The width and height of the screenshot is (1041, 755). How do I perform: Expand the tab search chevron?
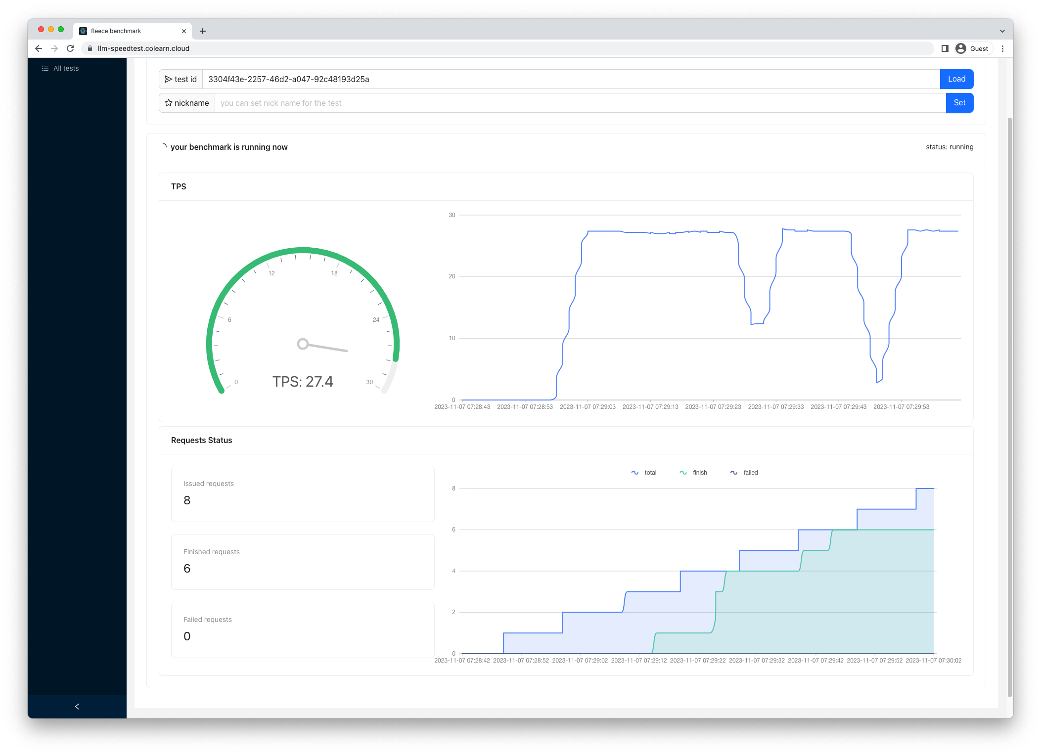pyautogui.click(x=1002, y=31)
